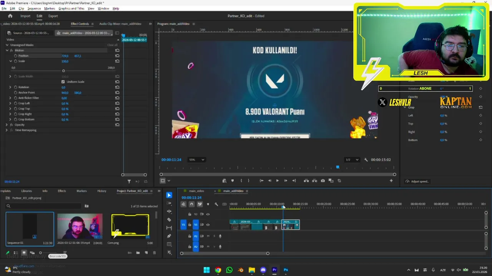The height and width of the screenshot is (276, 492).
Task: Click Lift button in Program monitor
Action: click(306, 181)
